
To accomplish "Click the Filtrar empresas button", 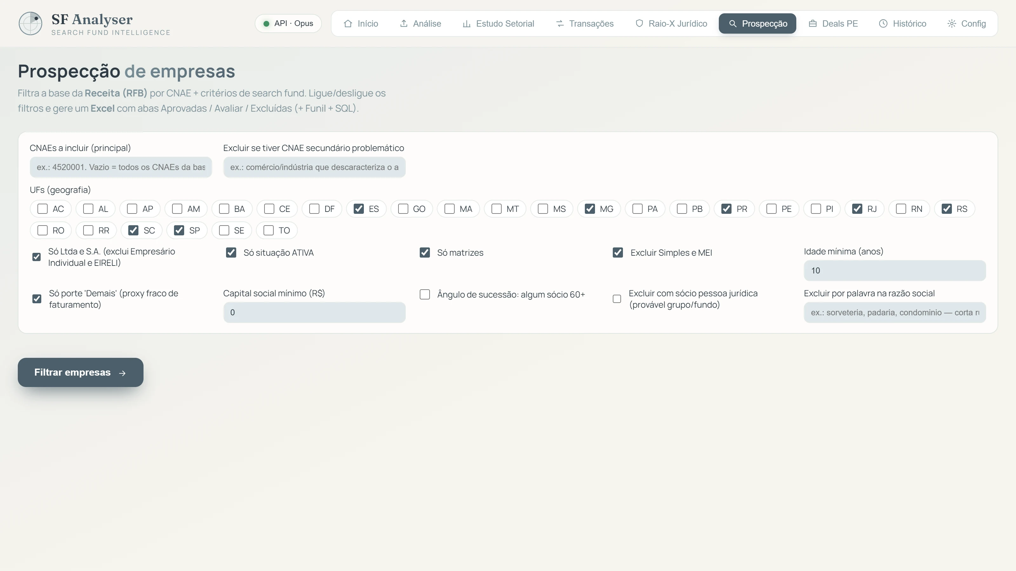I will pyautogui.click(x=80, y=372).
